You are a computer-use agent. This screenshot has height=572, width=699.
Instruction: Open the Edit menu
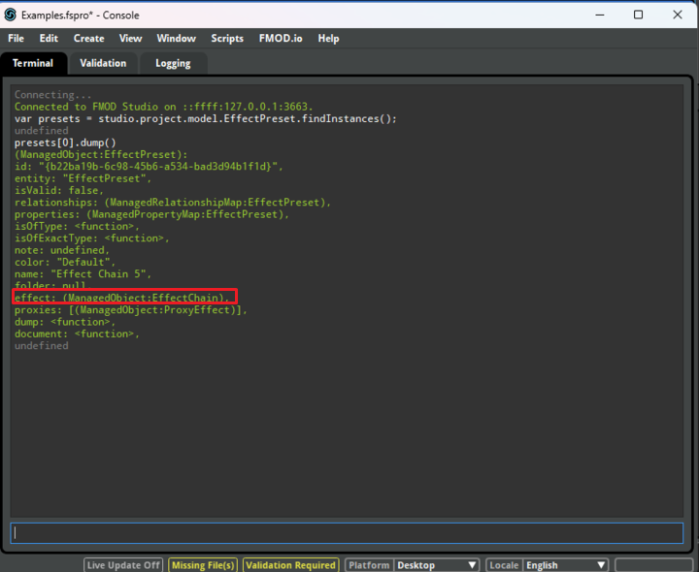[49, 38]
